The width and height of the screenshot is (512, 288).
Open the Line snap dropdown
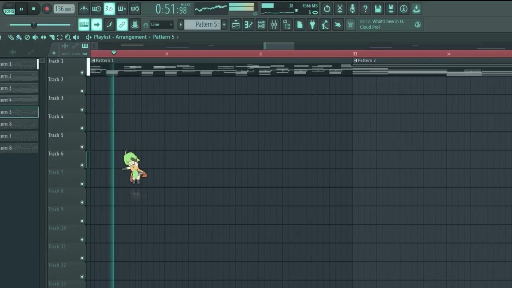162,25
